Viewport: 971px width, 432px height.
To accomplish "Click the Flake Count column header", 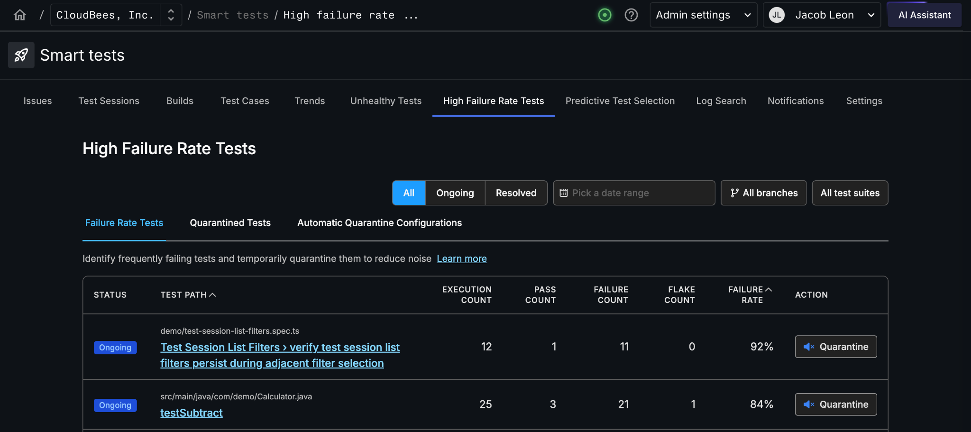I will [679, 295].
